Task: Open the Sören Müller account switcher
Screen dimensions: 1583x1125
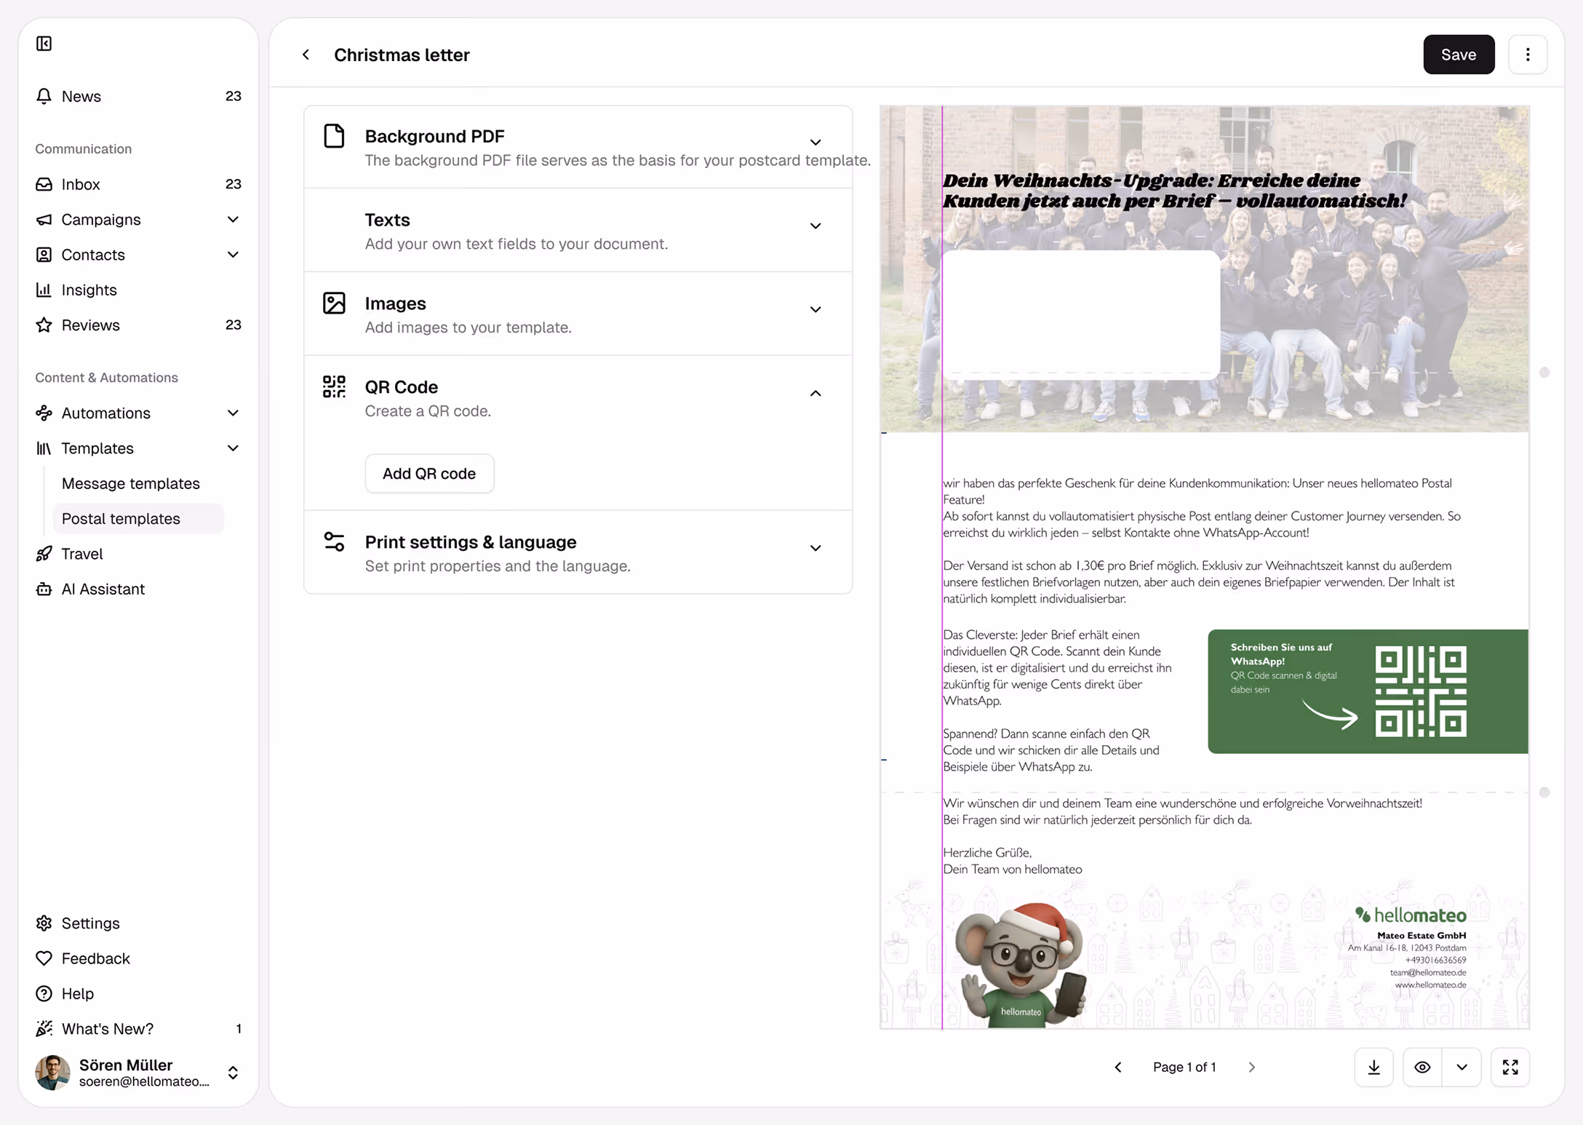Action: coord(233,1073)
